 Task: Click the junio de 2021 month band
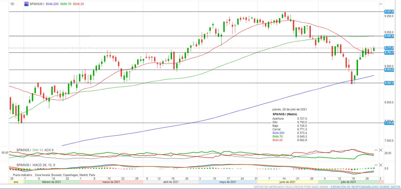287,182
